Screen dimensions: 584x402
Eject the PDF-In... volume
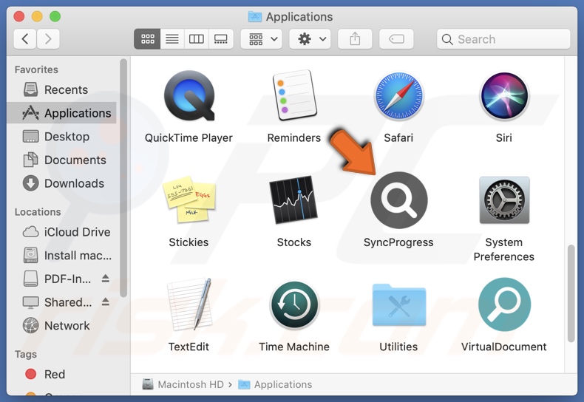(x=106, y=279)
